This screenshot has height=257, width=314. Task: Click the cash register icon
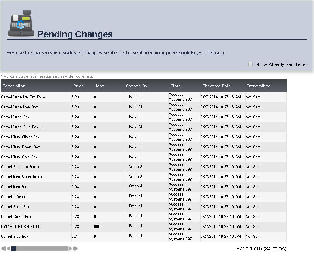21,24
